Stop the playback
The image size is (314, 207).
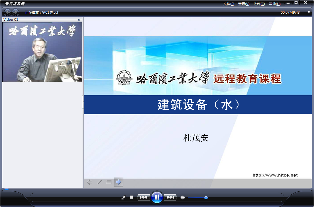[131, 197]
